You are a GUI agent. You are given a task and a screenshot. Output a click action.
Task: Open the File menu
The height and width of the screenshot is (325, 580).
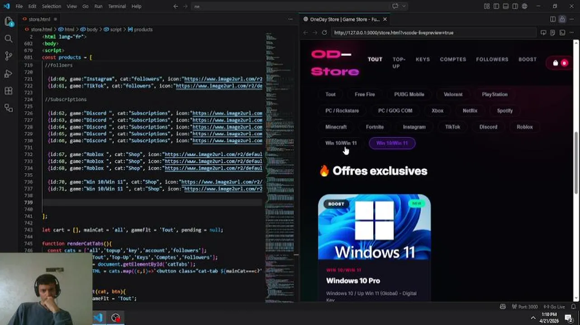coord(19,6)
